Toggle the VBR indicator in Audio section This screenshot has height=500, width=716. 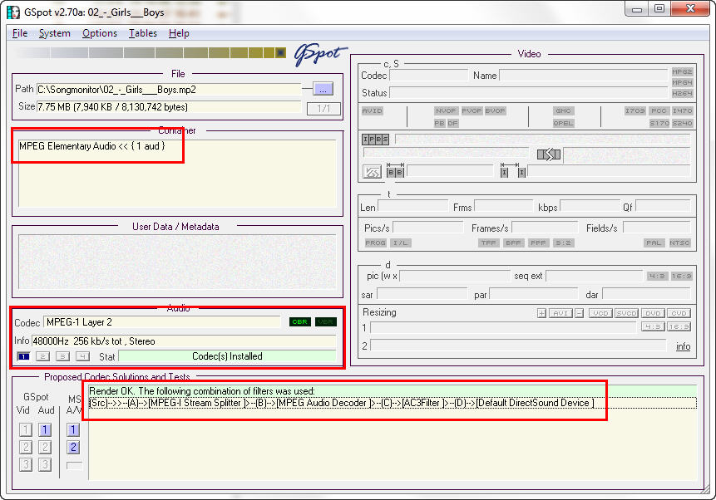tap(325, 322)
